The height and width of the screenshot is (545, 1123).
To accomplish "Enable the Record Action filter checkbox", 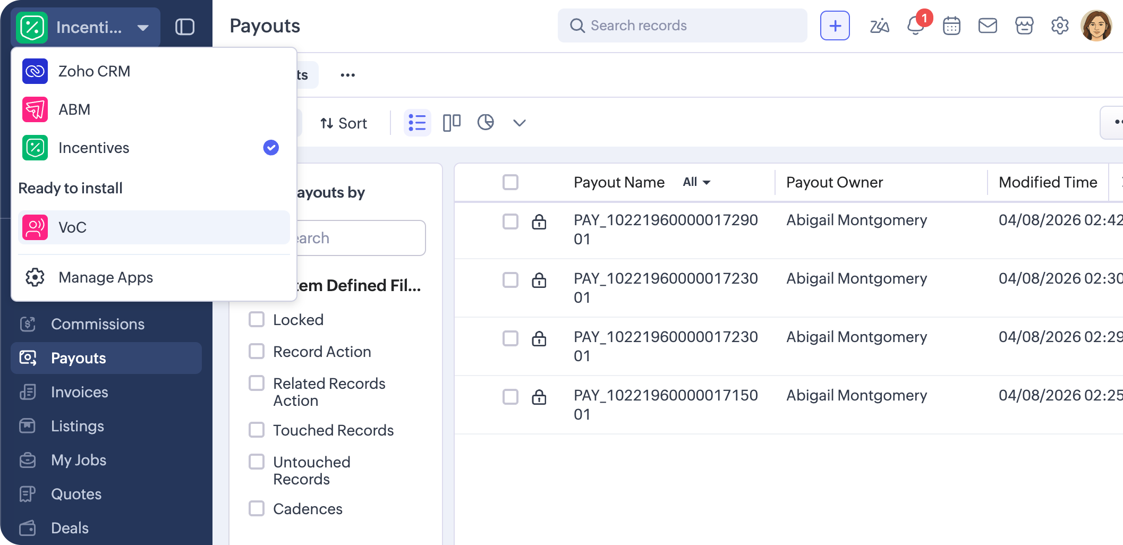I will (x=257, y=351).
